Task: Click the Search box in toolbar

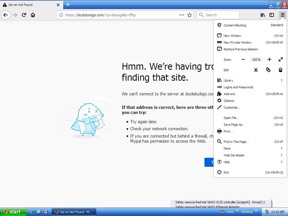Action: (218, 15)
